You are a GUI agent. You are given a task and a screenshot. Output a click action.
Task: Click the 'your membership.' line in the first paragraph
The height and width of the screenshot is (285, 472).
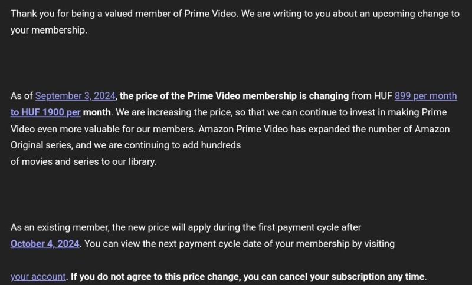pos(49,31)
